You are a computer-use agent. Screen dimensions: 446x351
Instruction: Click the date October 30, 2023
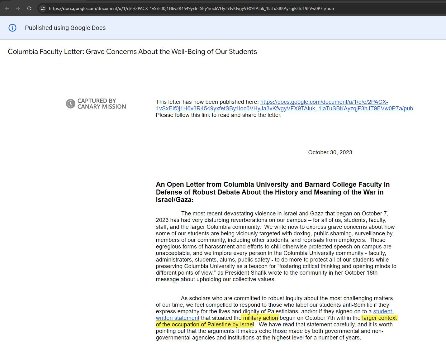tap(330, 152)
